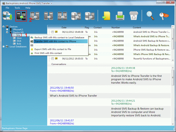Click the conversations pane scrollbar thumb
The width and height of the screenshot is (176, 132).
click(x=173, y=78)
